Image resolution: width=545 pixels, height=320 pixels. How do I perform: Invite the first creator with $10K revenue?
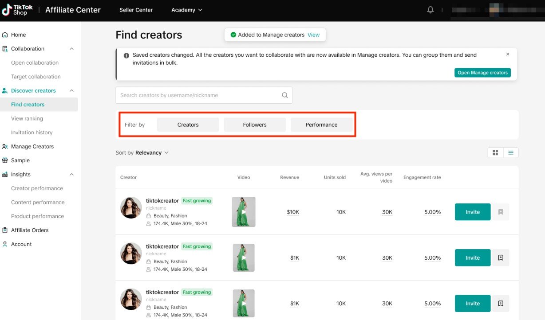[473, 212]
